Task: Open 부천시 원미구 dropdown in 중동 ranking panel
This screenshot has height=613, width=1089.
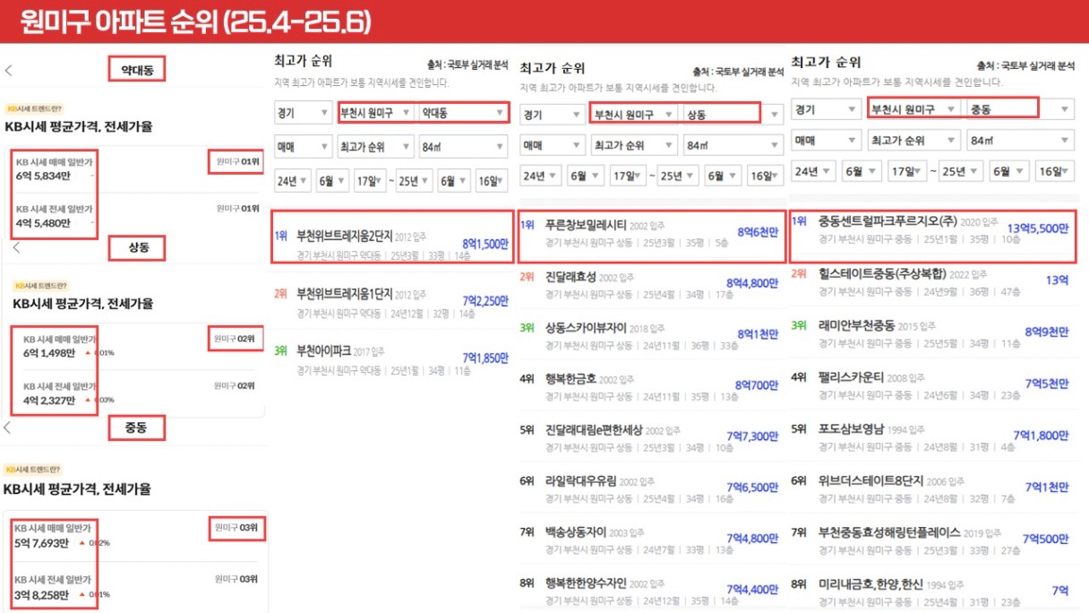Action: coord(913,108)
